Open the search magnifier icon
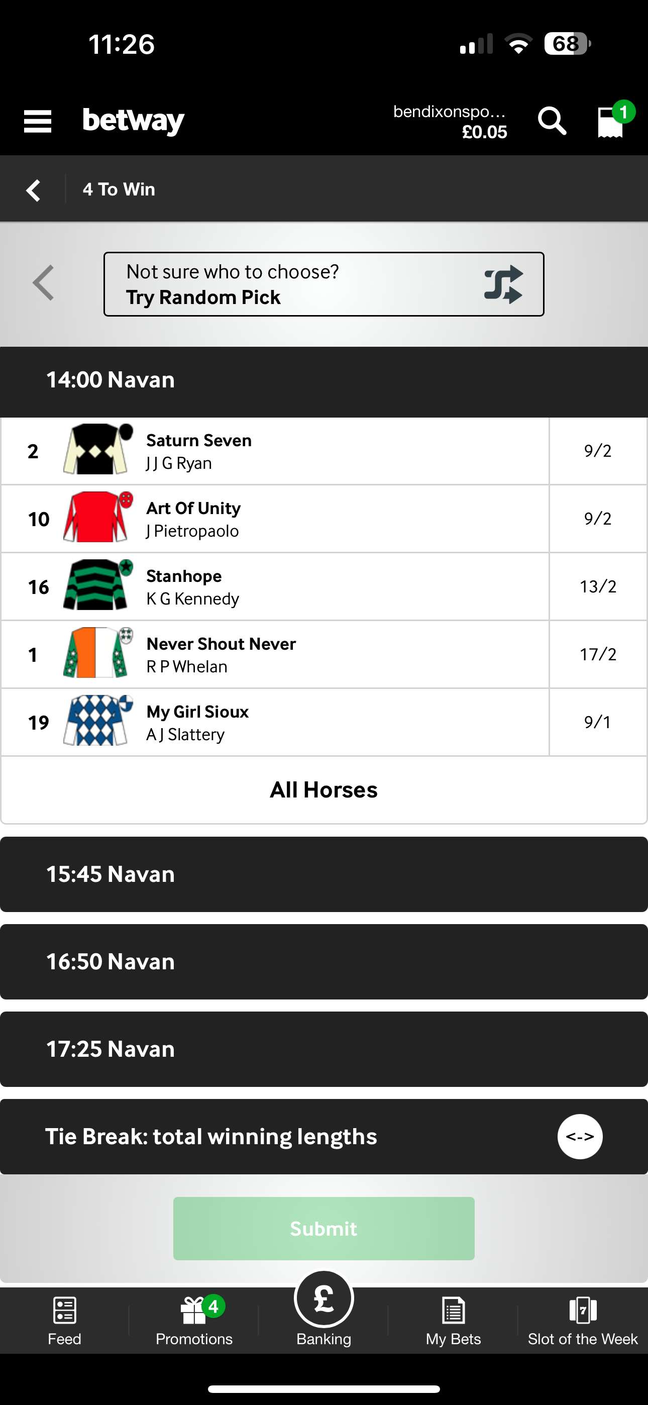The height and width of the screenshot is (1405, 648). pos(552,121)
